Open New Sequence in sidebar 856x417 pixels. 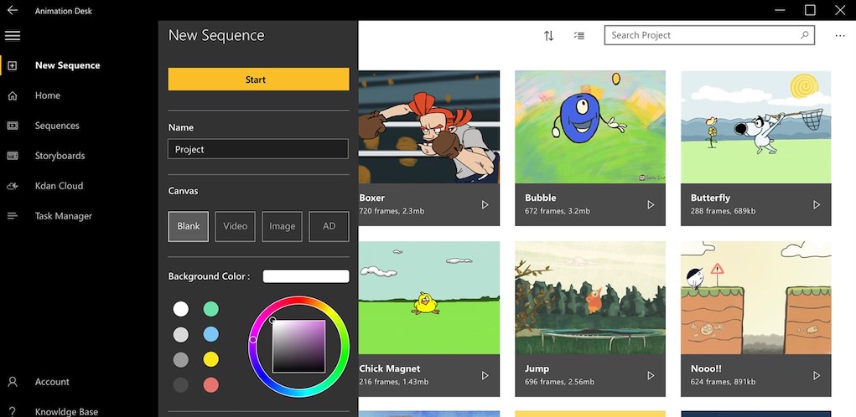tap(68, 65)
